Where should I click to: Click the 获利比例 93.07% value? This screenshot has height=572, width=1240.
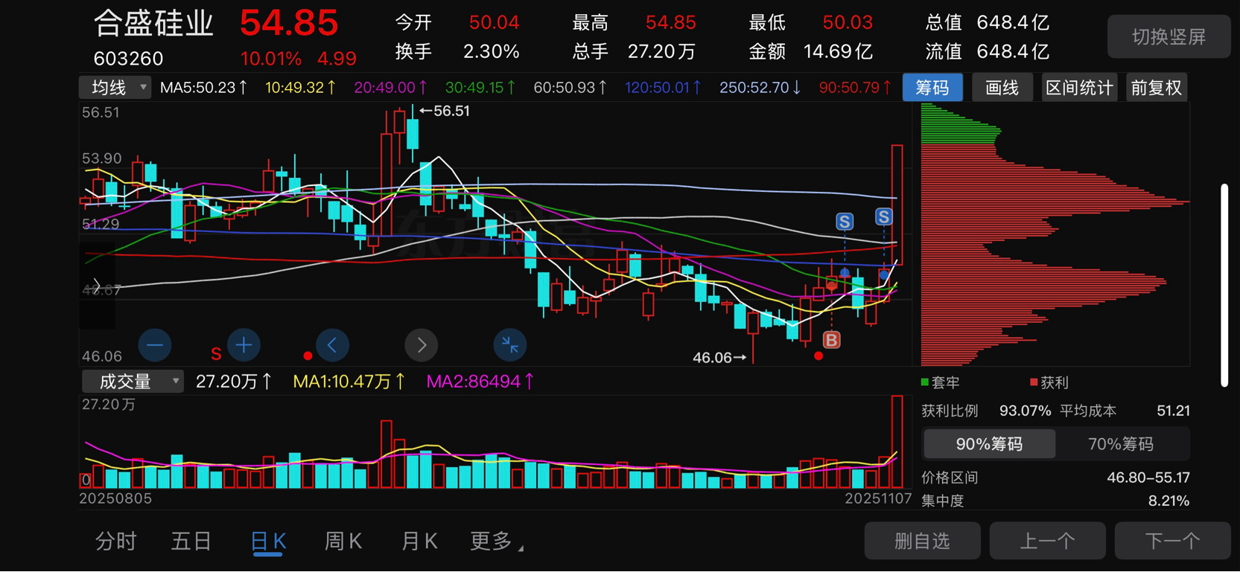1025,411
